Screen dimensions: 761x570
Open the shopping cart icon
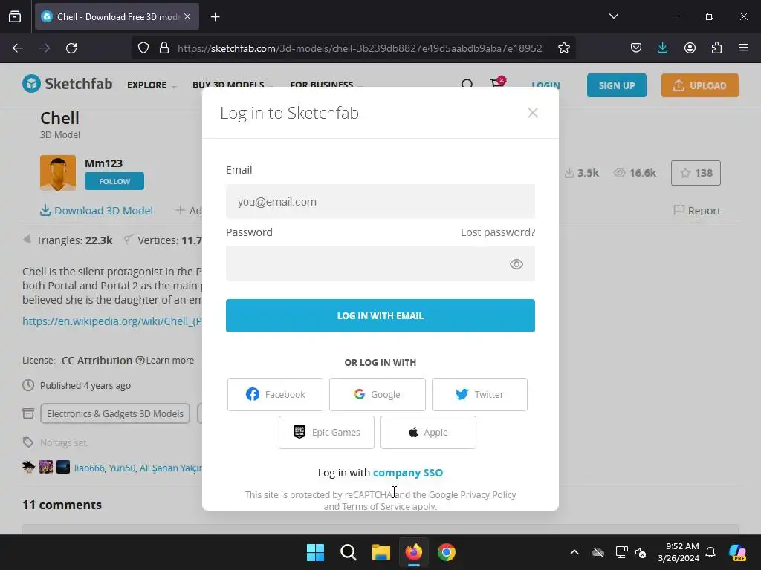click(497, 83)
